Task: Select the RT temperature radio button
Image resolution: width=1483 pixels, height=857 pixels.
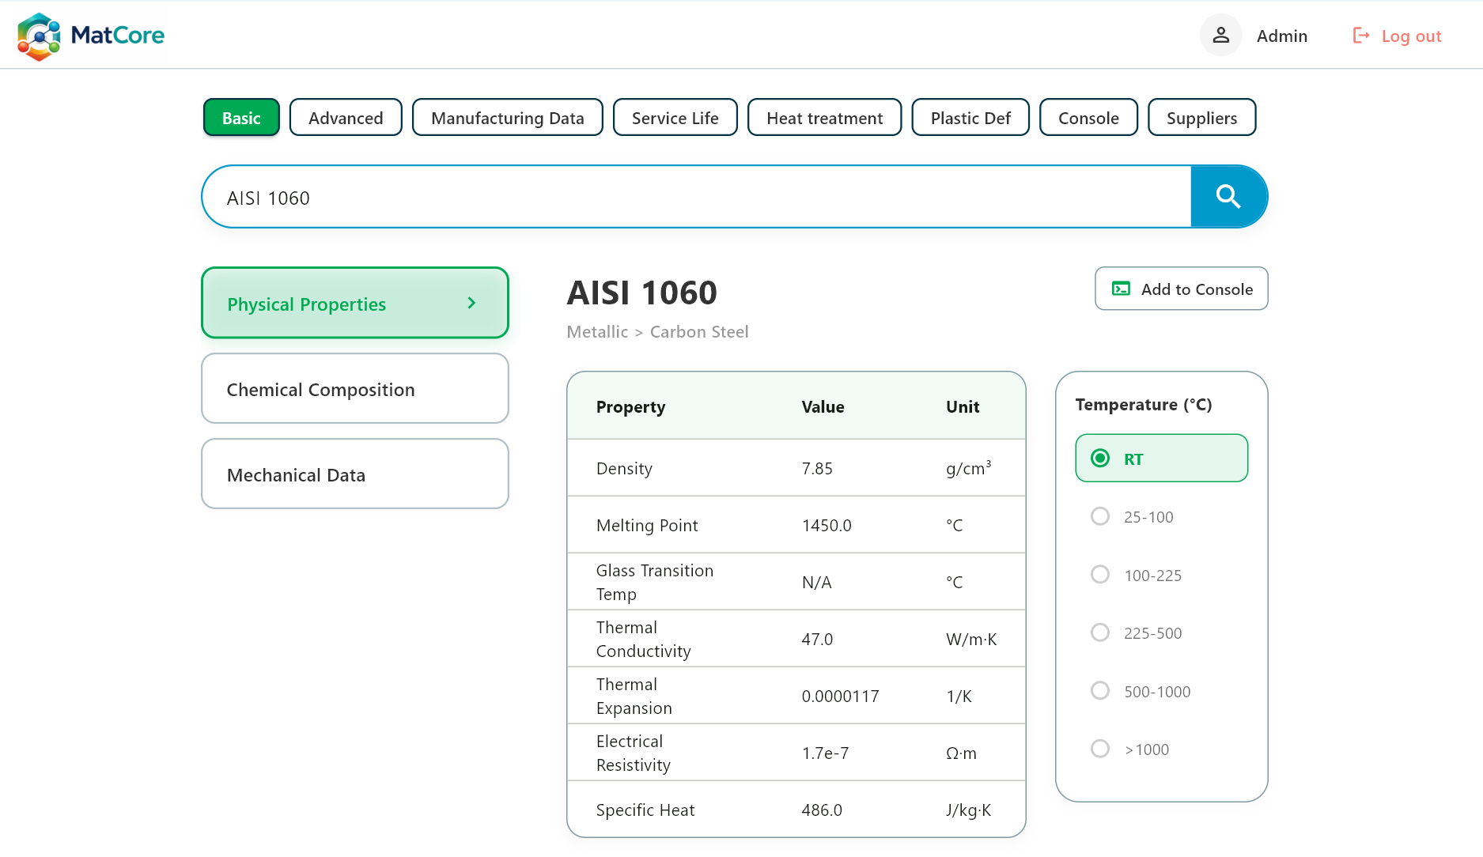Action: (x=1100, y=459)
